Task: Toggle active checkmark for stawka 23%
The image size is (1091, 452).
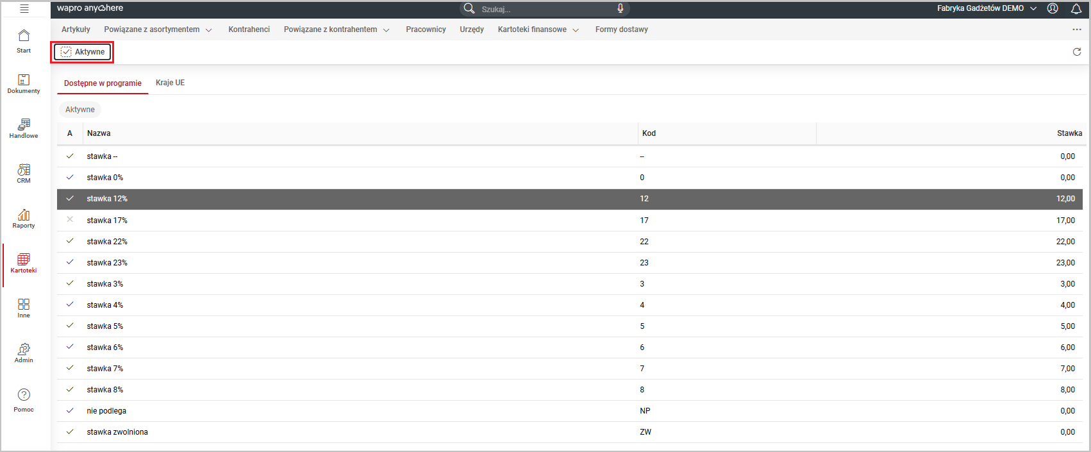Action: click(x=70, y=262)
